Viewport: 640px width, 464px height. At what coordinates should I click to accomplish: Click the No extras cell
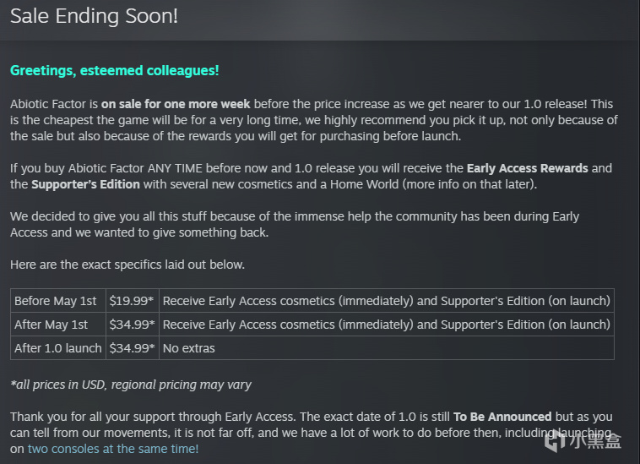(387, 348)
